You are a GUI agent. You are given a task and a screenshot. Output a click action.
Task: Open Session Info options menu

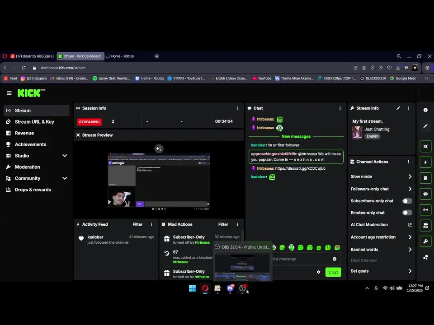(237, 108)
